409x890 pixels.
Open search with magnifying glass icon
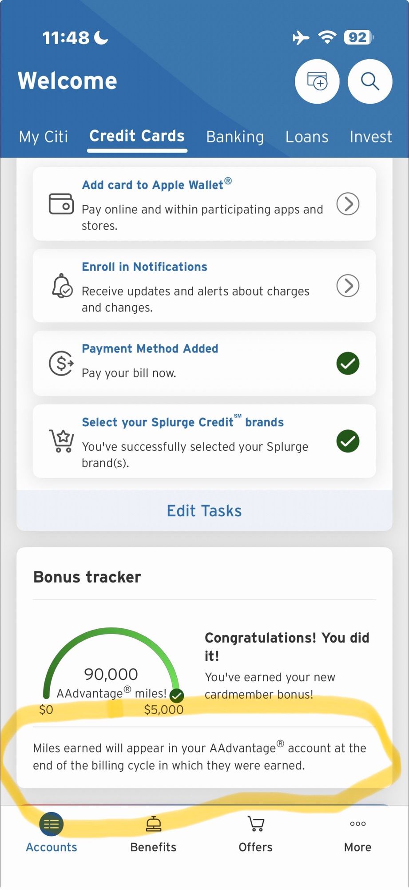[370, 81]
